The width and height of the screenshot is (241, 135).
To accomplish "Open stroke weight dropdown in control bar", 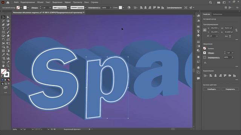I will 50,7.
